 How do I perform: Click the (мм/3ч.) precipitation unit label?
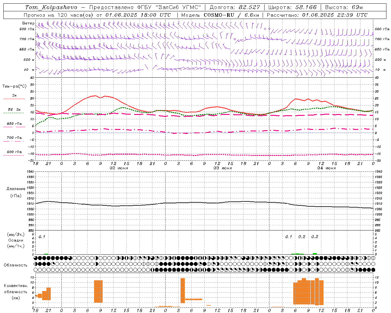click(16, 234)
